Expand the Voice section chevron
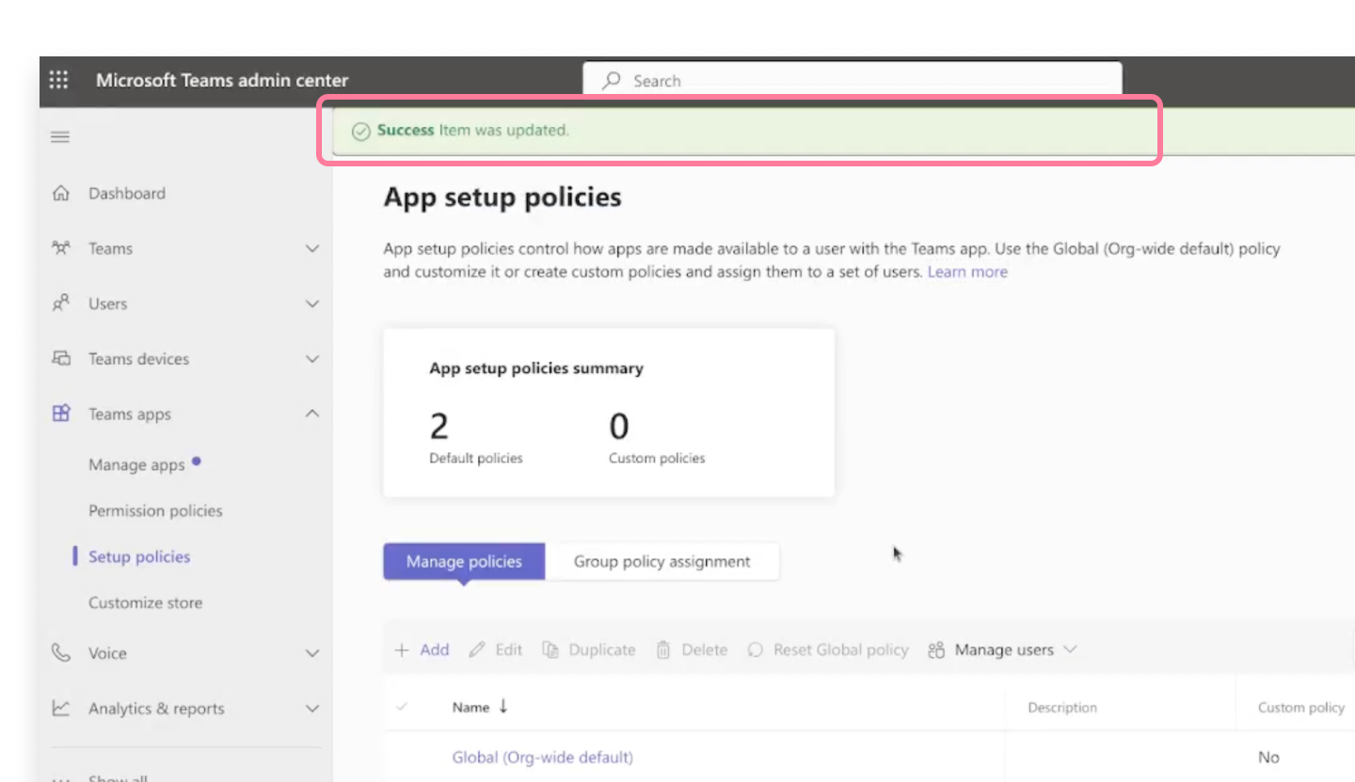1355x782 pixels. (312, 653)
